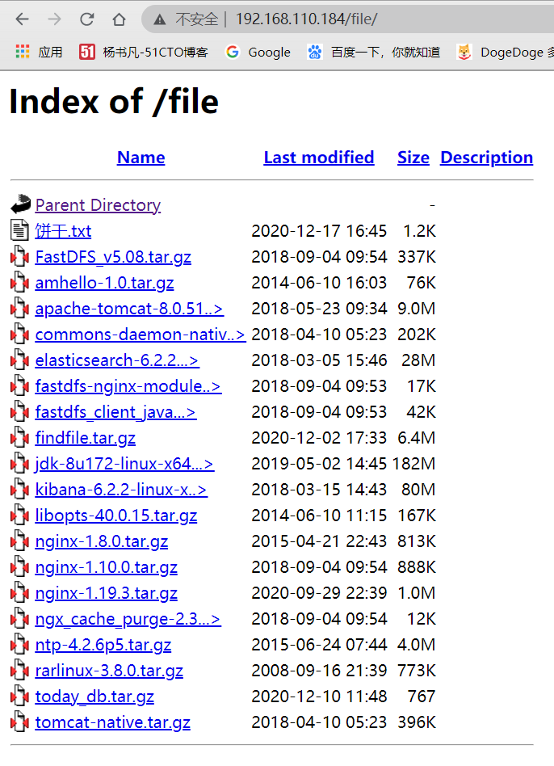Sort listing by Description column
554x766 pixels.
[x=486, y=158]
